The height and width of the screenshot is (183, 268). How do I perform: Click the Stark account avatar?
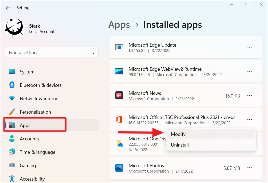(x=14, y=28)
